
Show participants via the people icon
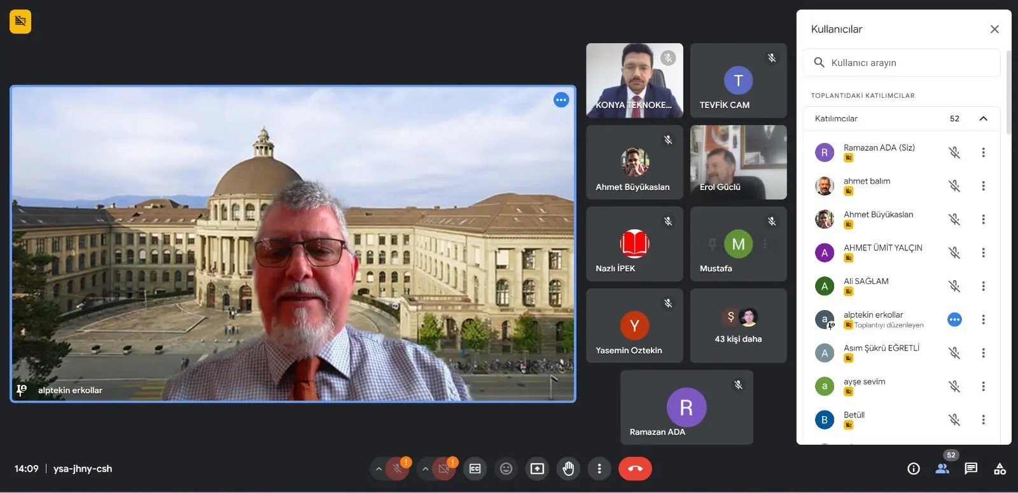[942, 469]
